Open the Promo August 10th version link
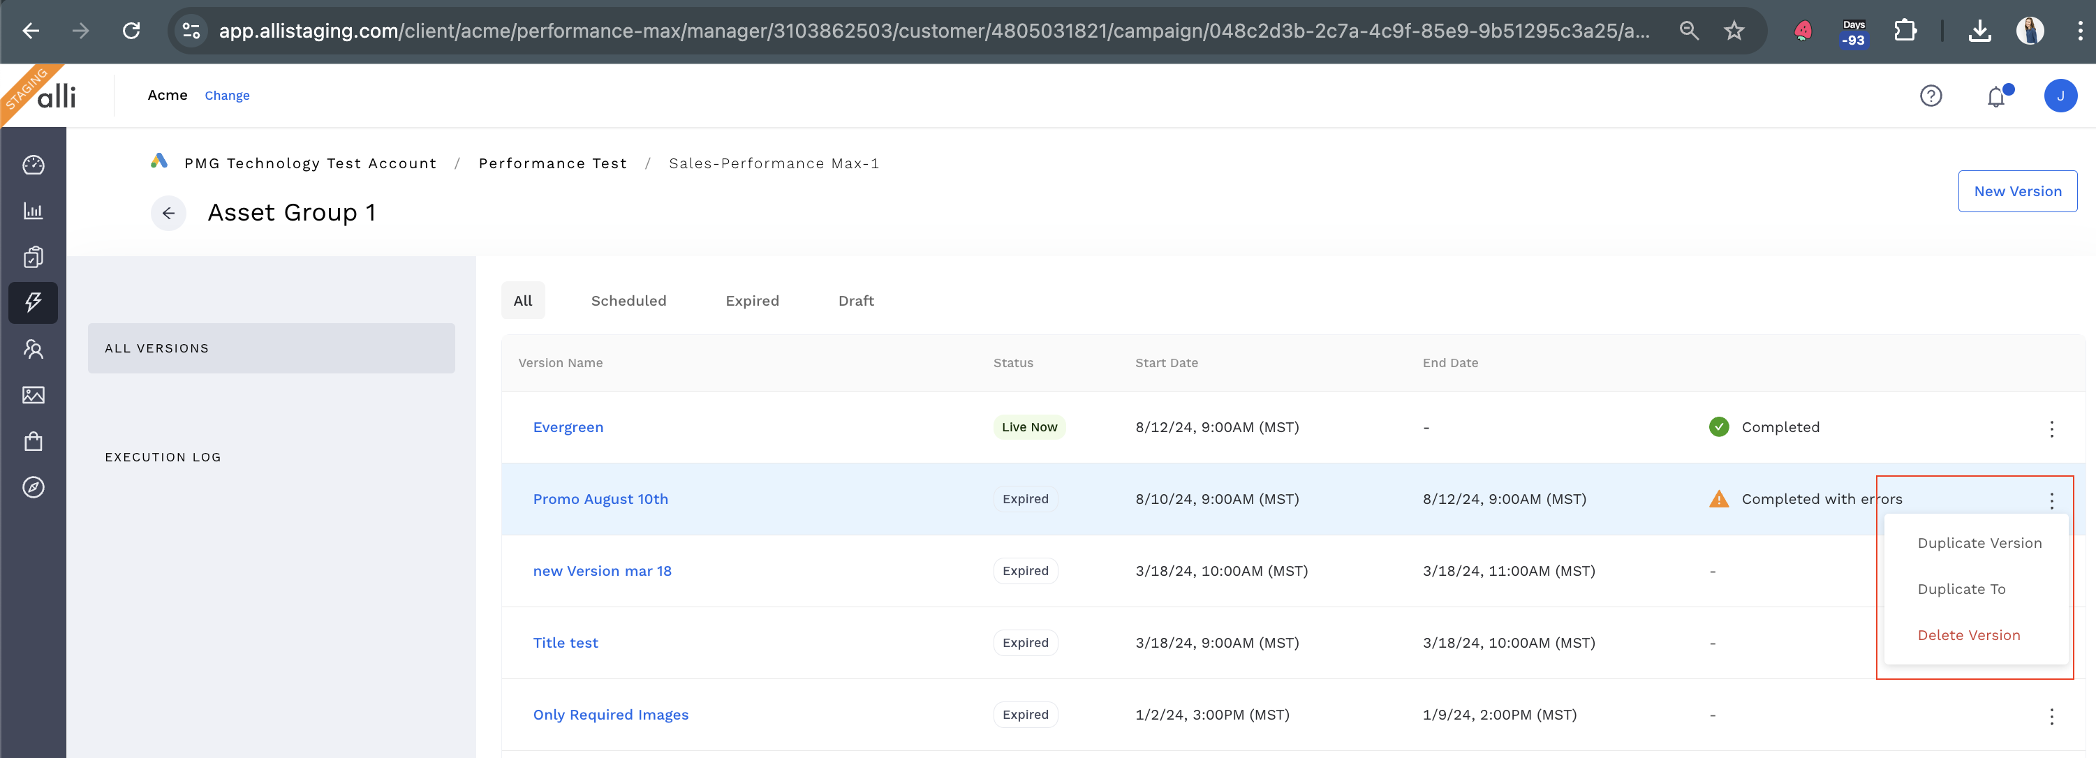 pyautogui.click(x=600, y=499)
